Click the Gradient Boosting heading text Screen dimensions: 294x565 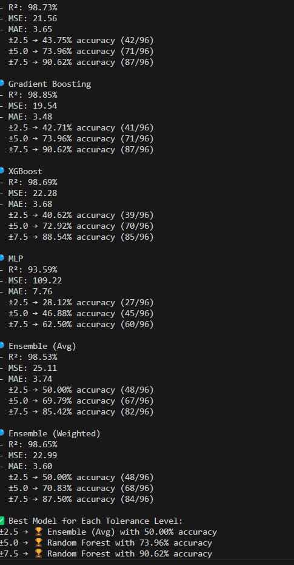pyautogui.click(x=50, y=84)
